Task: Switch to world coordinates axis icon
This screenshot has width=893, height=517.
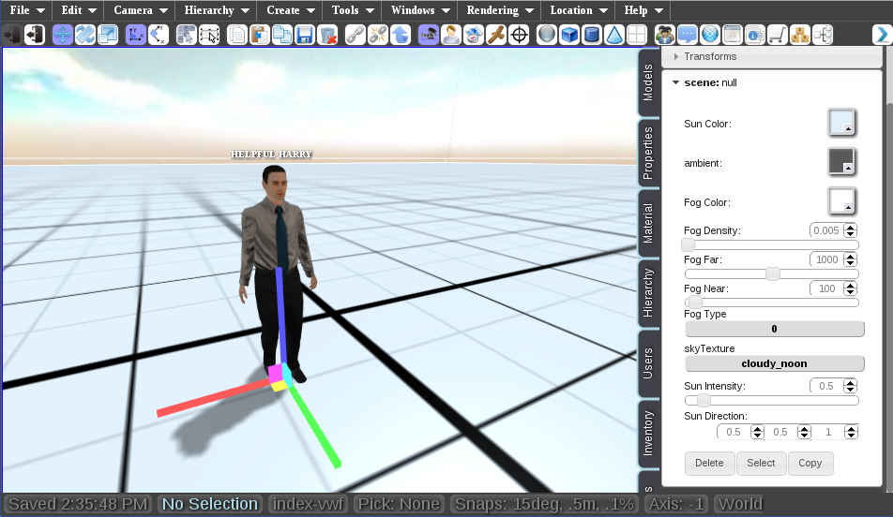Action: (135, 35)
